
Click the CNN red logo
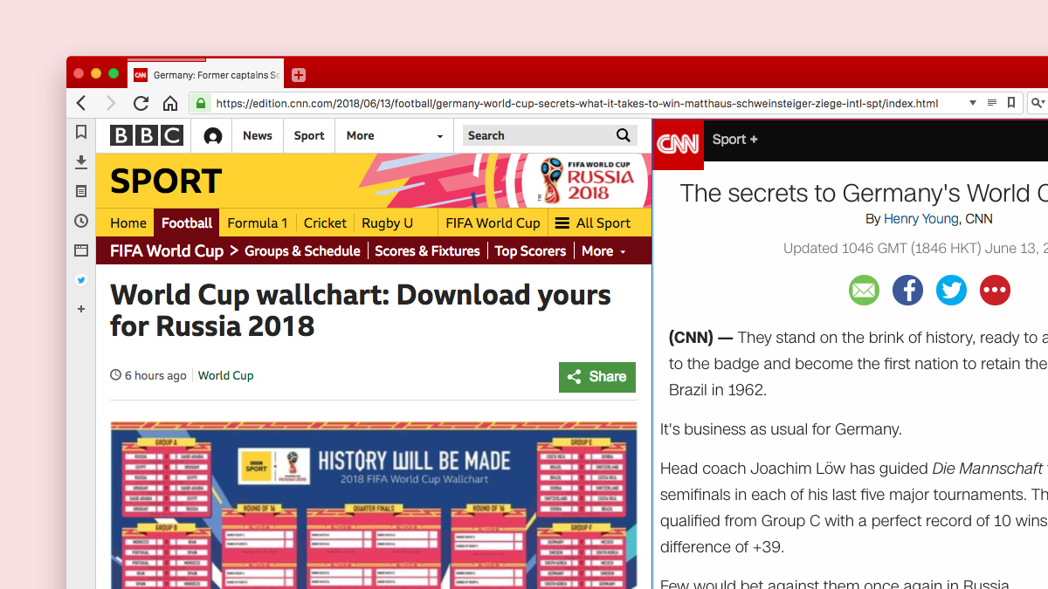click(x=679, y=144)
